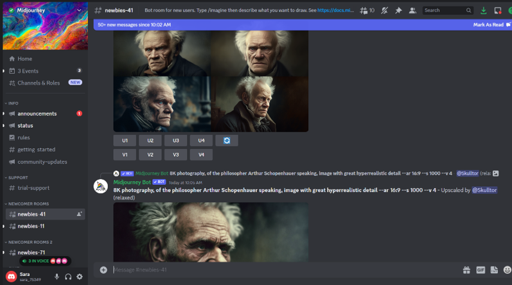Toggle microphone mute
Image resolution: width=512 pixels, height=285 pixels.
[57, 277]
